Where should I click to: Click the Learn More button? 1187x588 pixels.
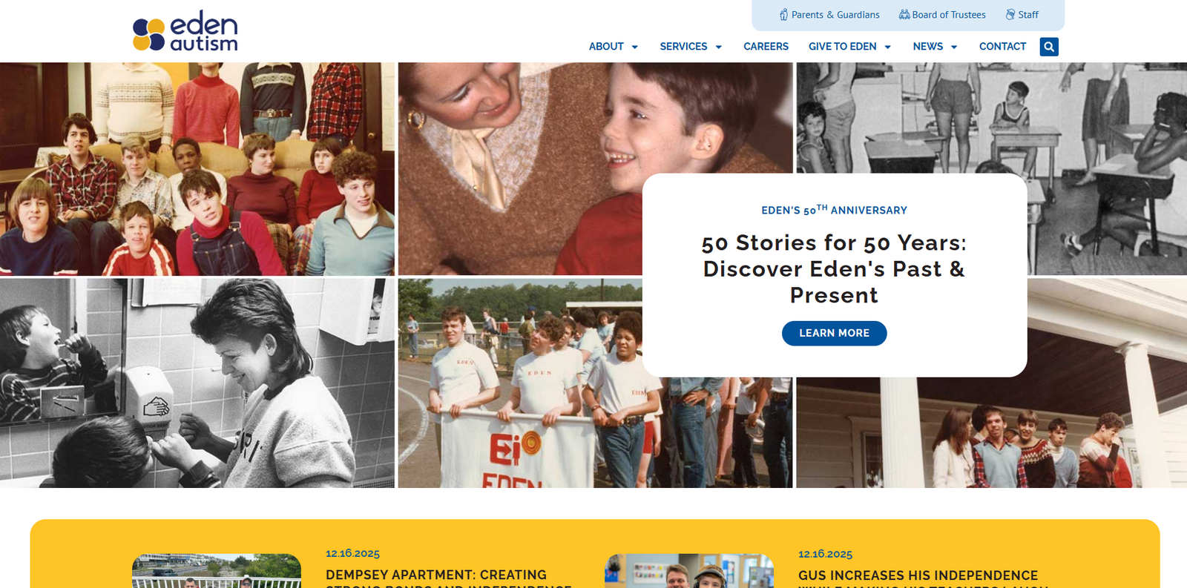coord(834,334)
